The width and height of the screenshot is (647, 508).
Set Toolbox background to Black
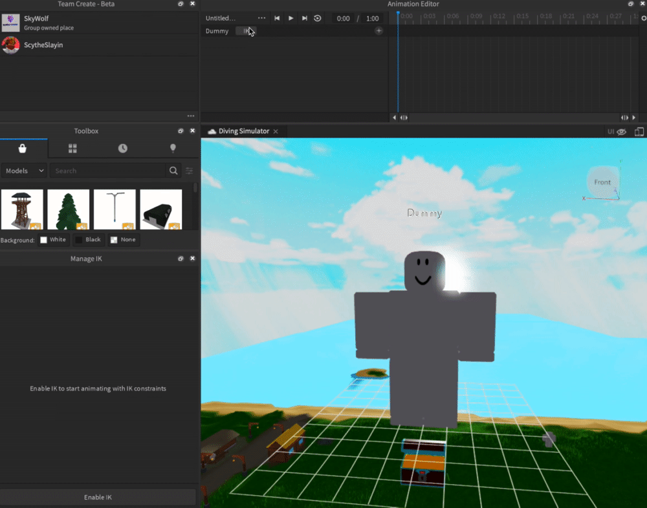point(89,240)
